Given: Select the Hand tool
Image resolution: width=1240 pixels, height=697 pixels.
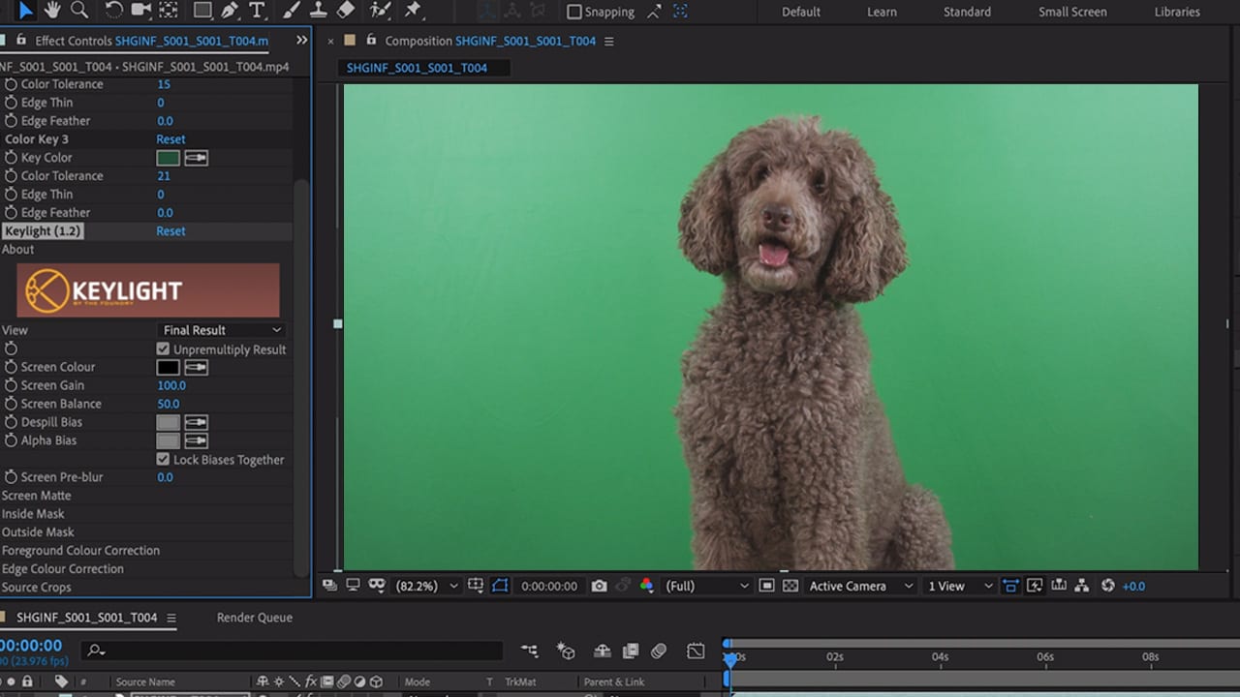Looking at the screenshot, I should coord(50,12).
